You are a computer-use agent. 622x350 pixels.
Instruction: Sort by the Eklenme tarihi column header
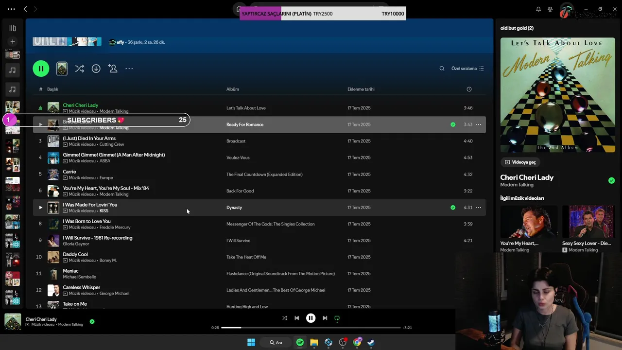361,89
